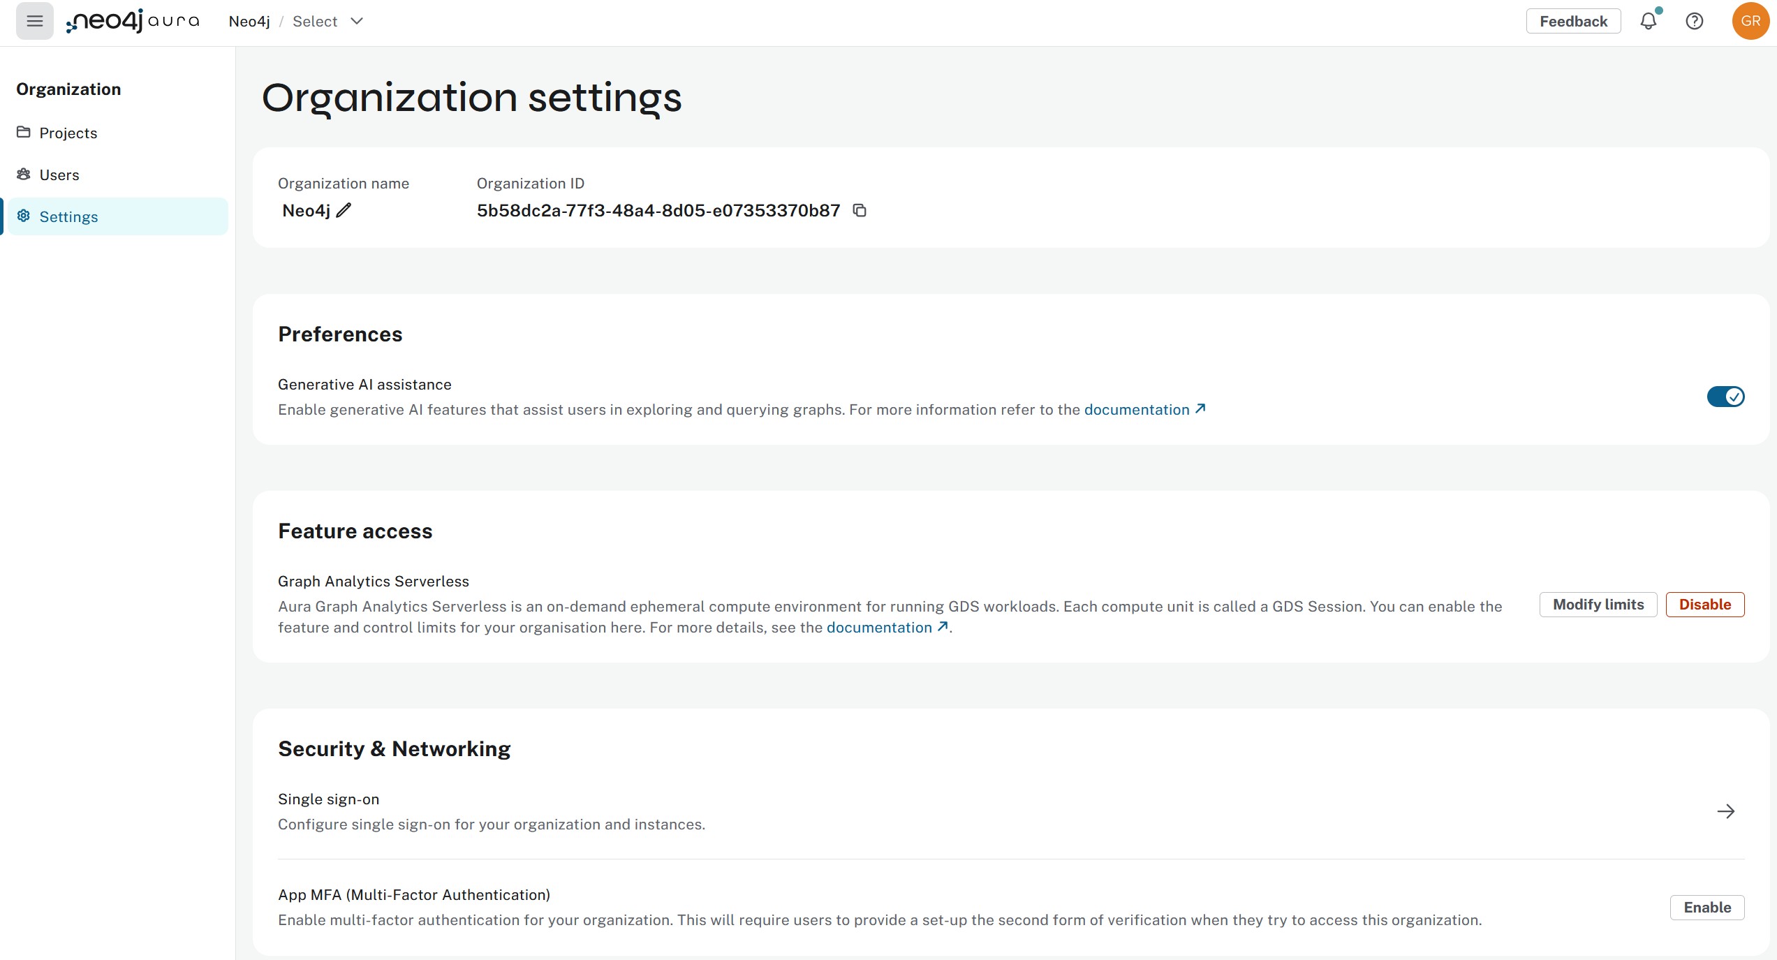Toggle Generative AI assistance switch
This screenshot has width=1777, height=960.
tap(1725, 397)
